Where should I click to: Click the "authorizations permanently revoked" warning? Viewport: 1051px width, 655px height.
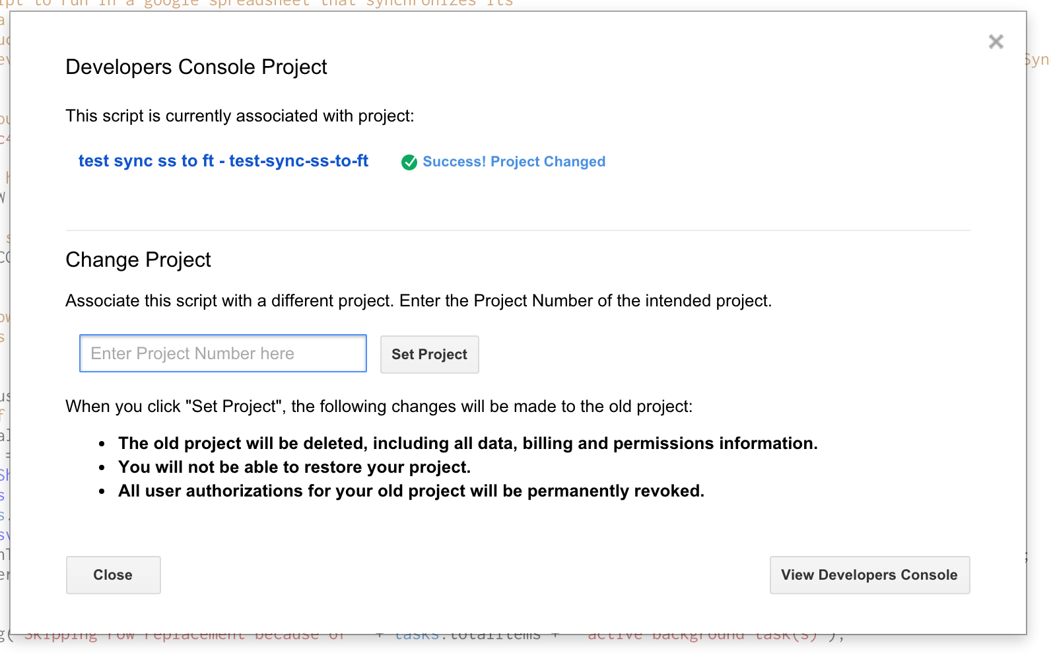pos(411,491)
